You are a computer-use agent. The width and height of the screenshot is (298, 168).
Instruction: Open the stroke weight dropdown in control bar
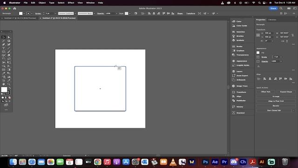coord(55,14)
